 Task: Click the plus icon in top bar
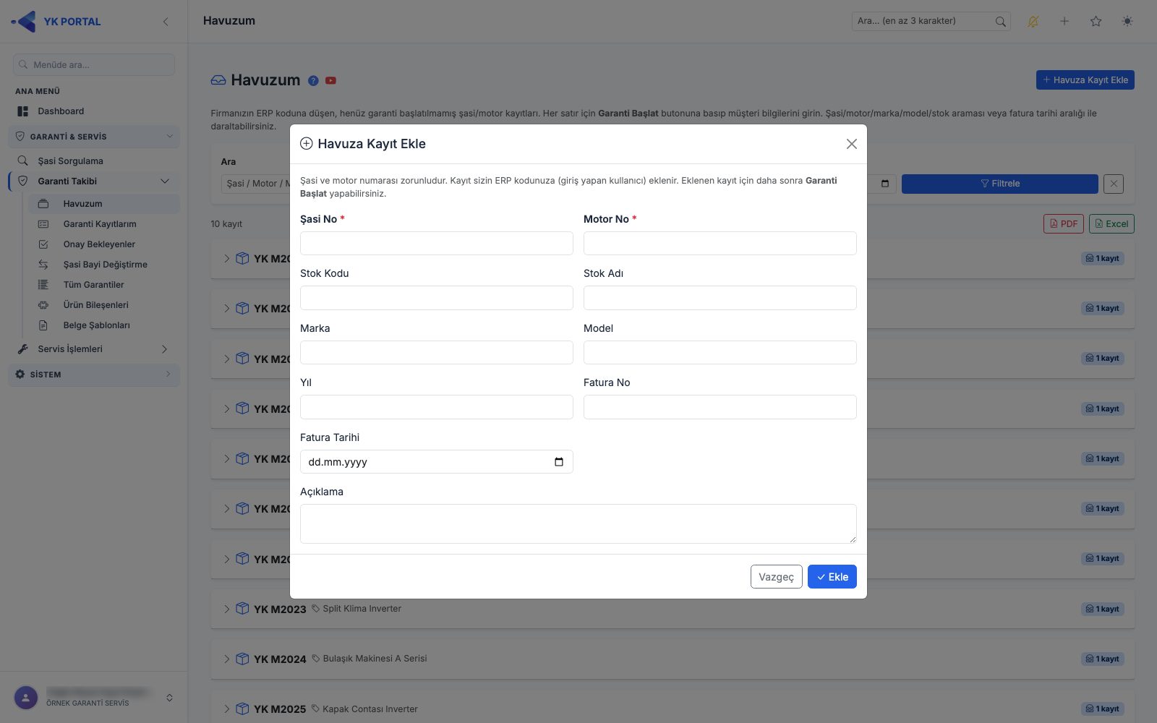tap(1064, 21)
